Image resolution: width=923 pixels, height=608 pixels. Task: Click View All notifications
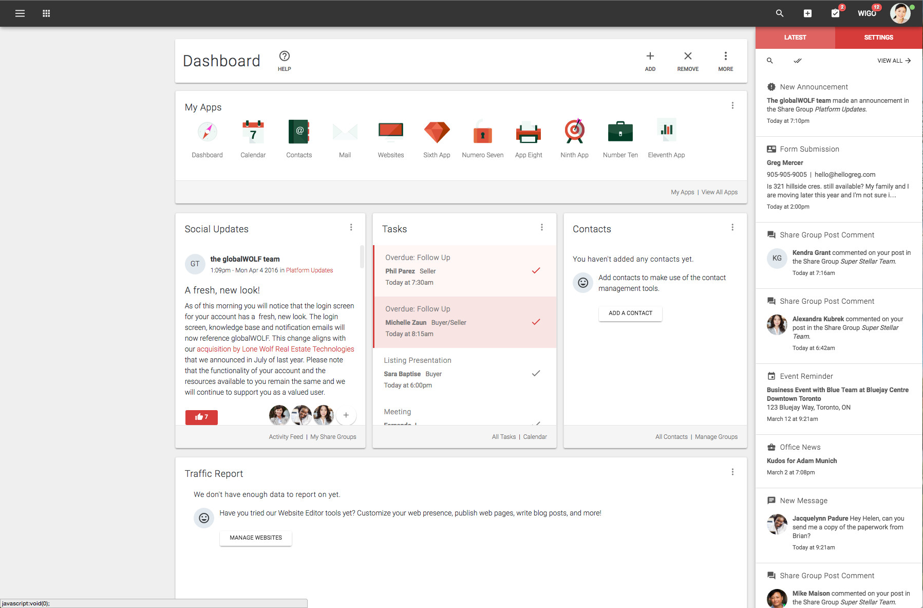894,61
